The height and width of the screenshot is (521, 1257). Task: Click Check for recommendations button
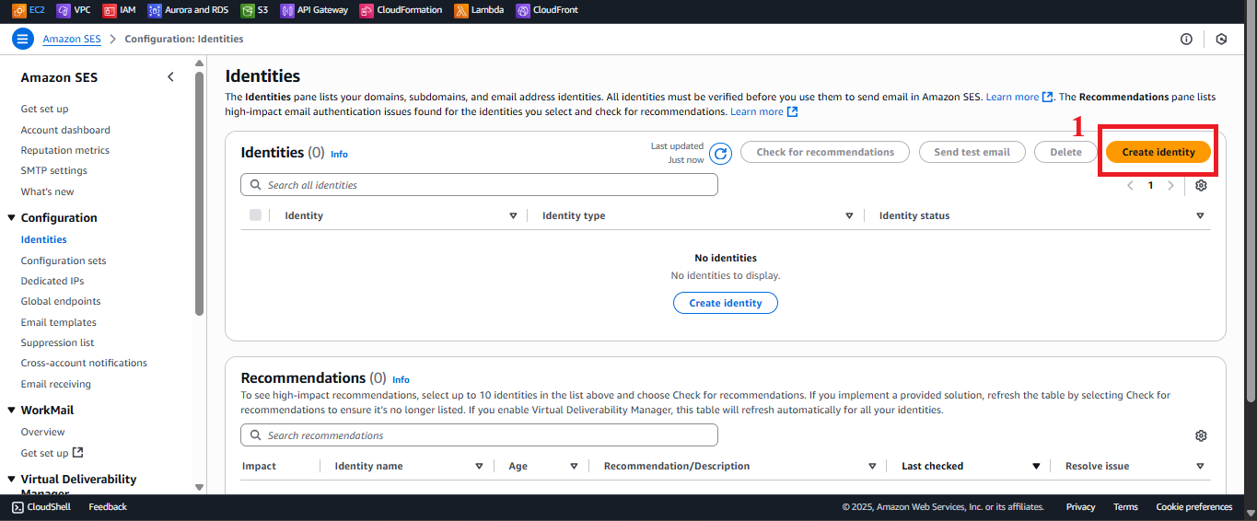coord(825,152)
